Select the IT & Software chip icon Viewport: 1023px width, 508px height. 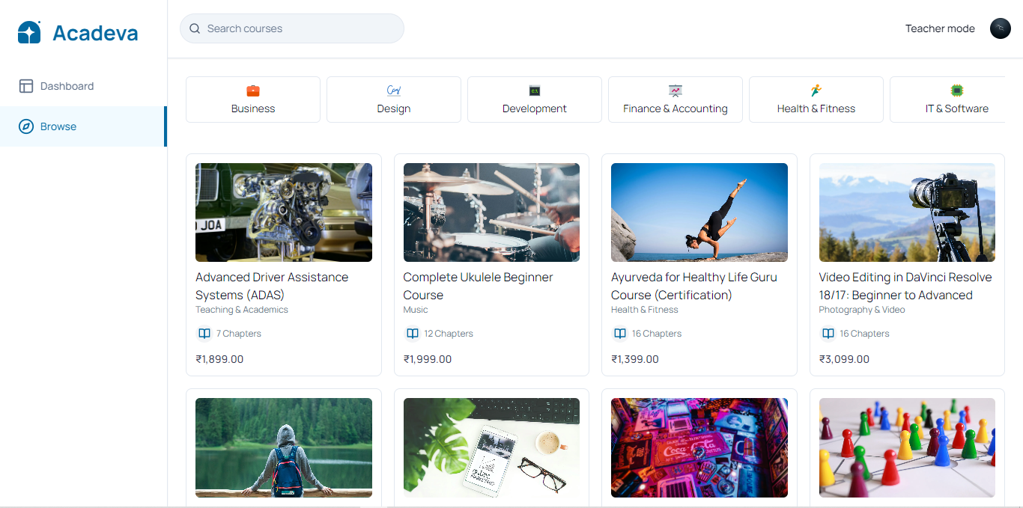tap(957, 91)
